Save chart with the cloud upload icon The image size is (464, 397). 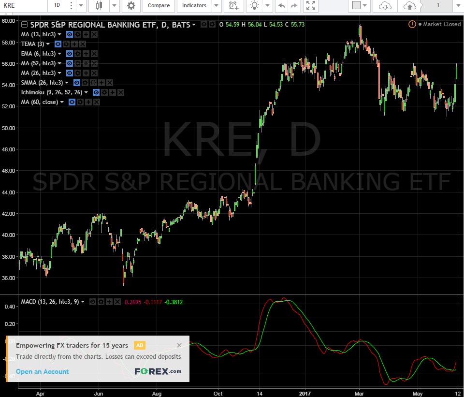tap(410, 6)
